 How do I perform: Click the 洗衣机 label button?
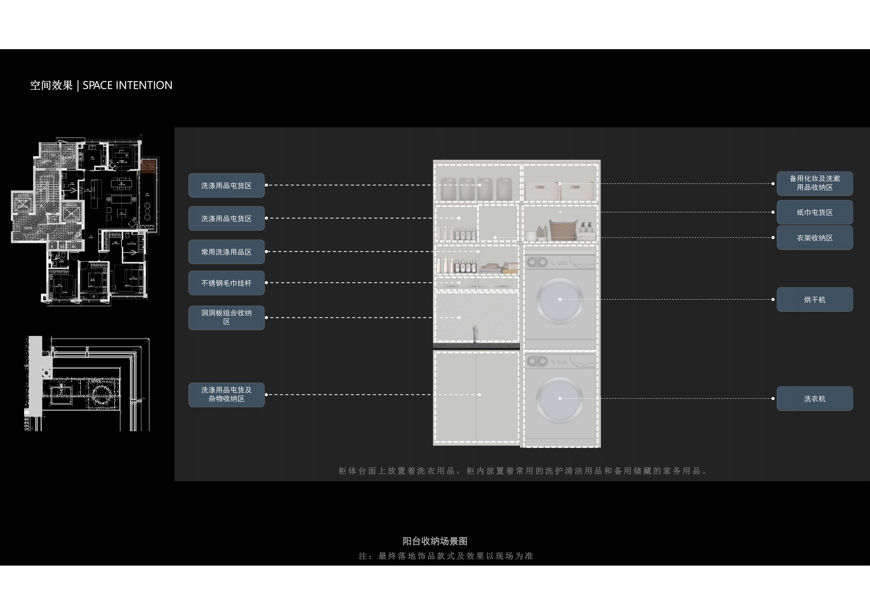814,398
